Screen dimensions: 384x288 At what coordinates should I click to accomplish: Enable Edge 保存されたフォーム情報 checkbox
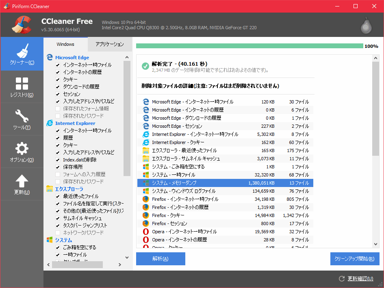point(58,109)
